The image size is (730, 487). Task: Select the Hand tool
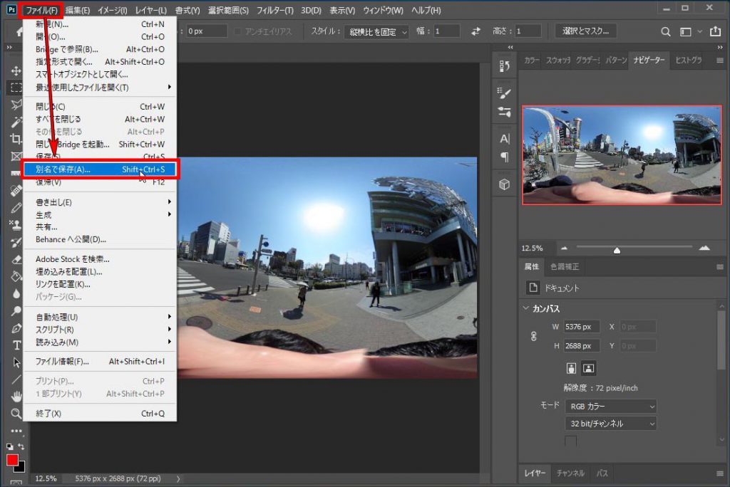[x=16, y=397]
